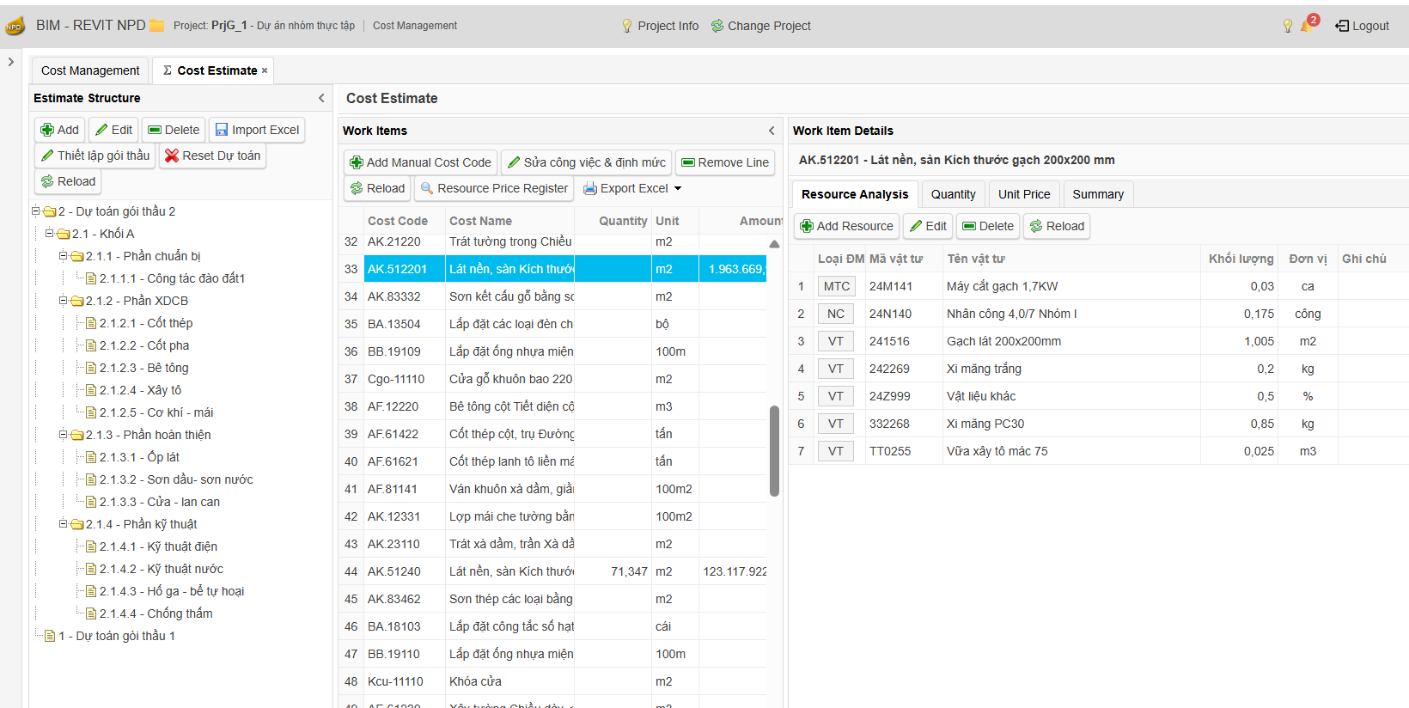Delete the selected resource
The image size is (1409, 708).
(988, 226)
